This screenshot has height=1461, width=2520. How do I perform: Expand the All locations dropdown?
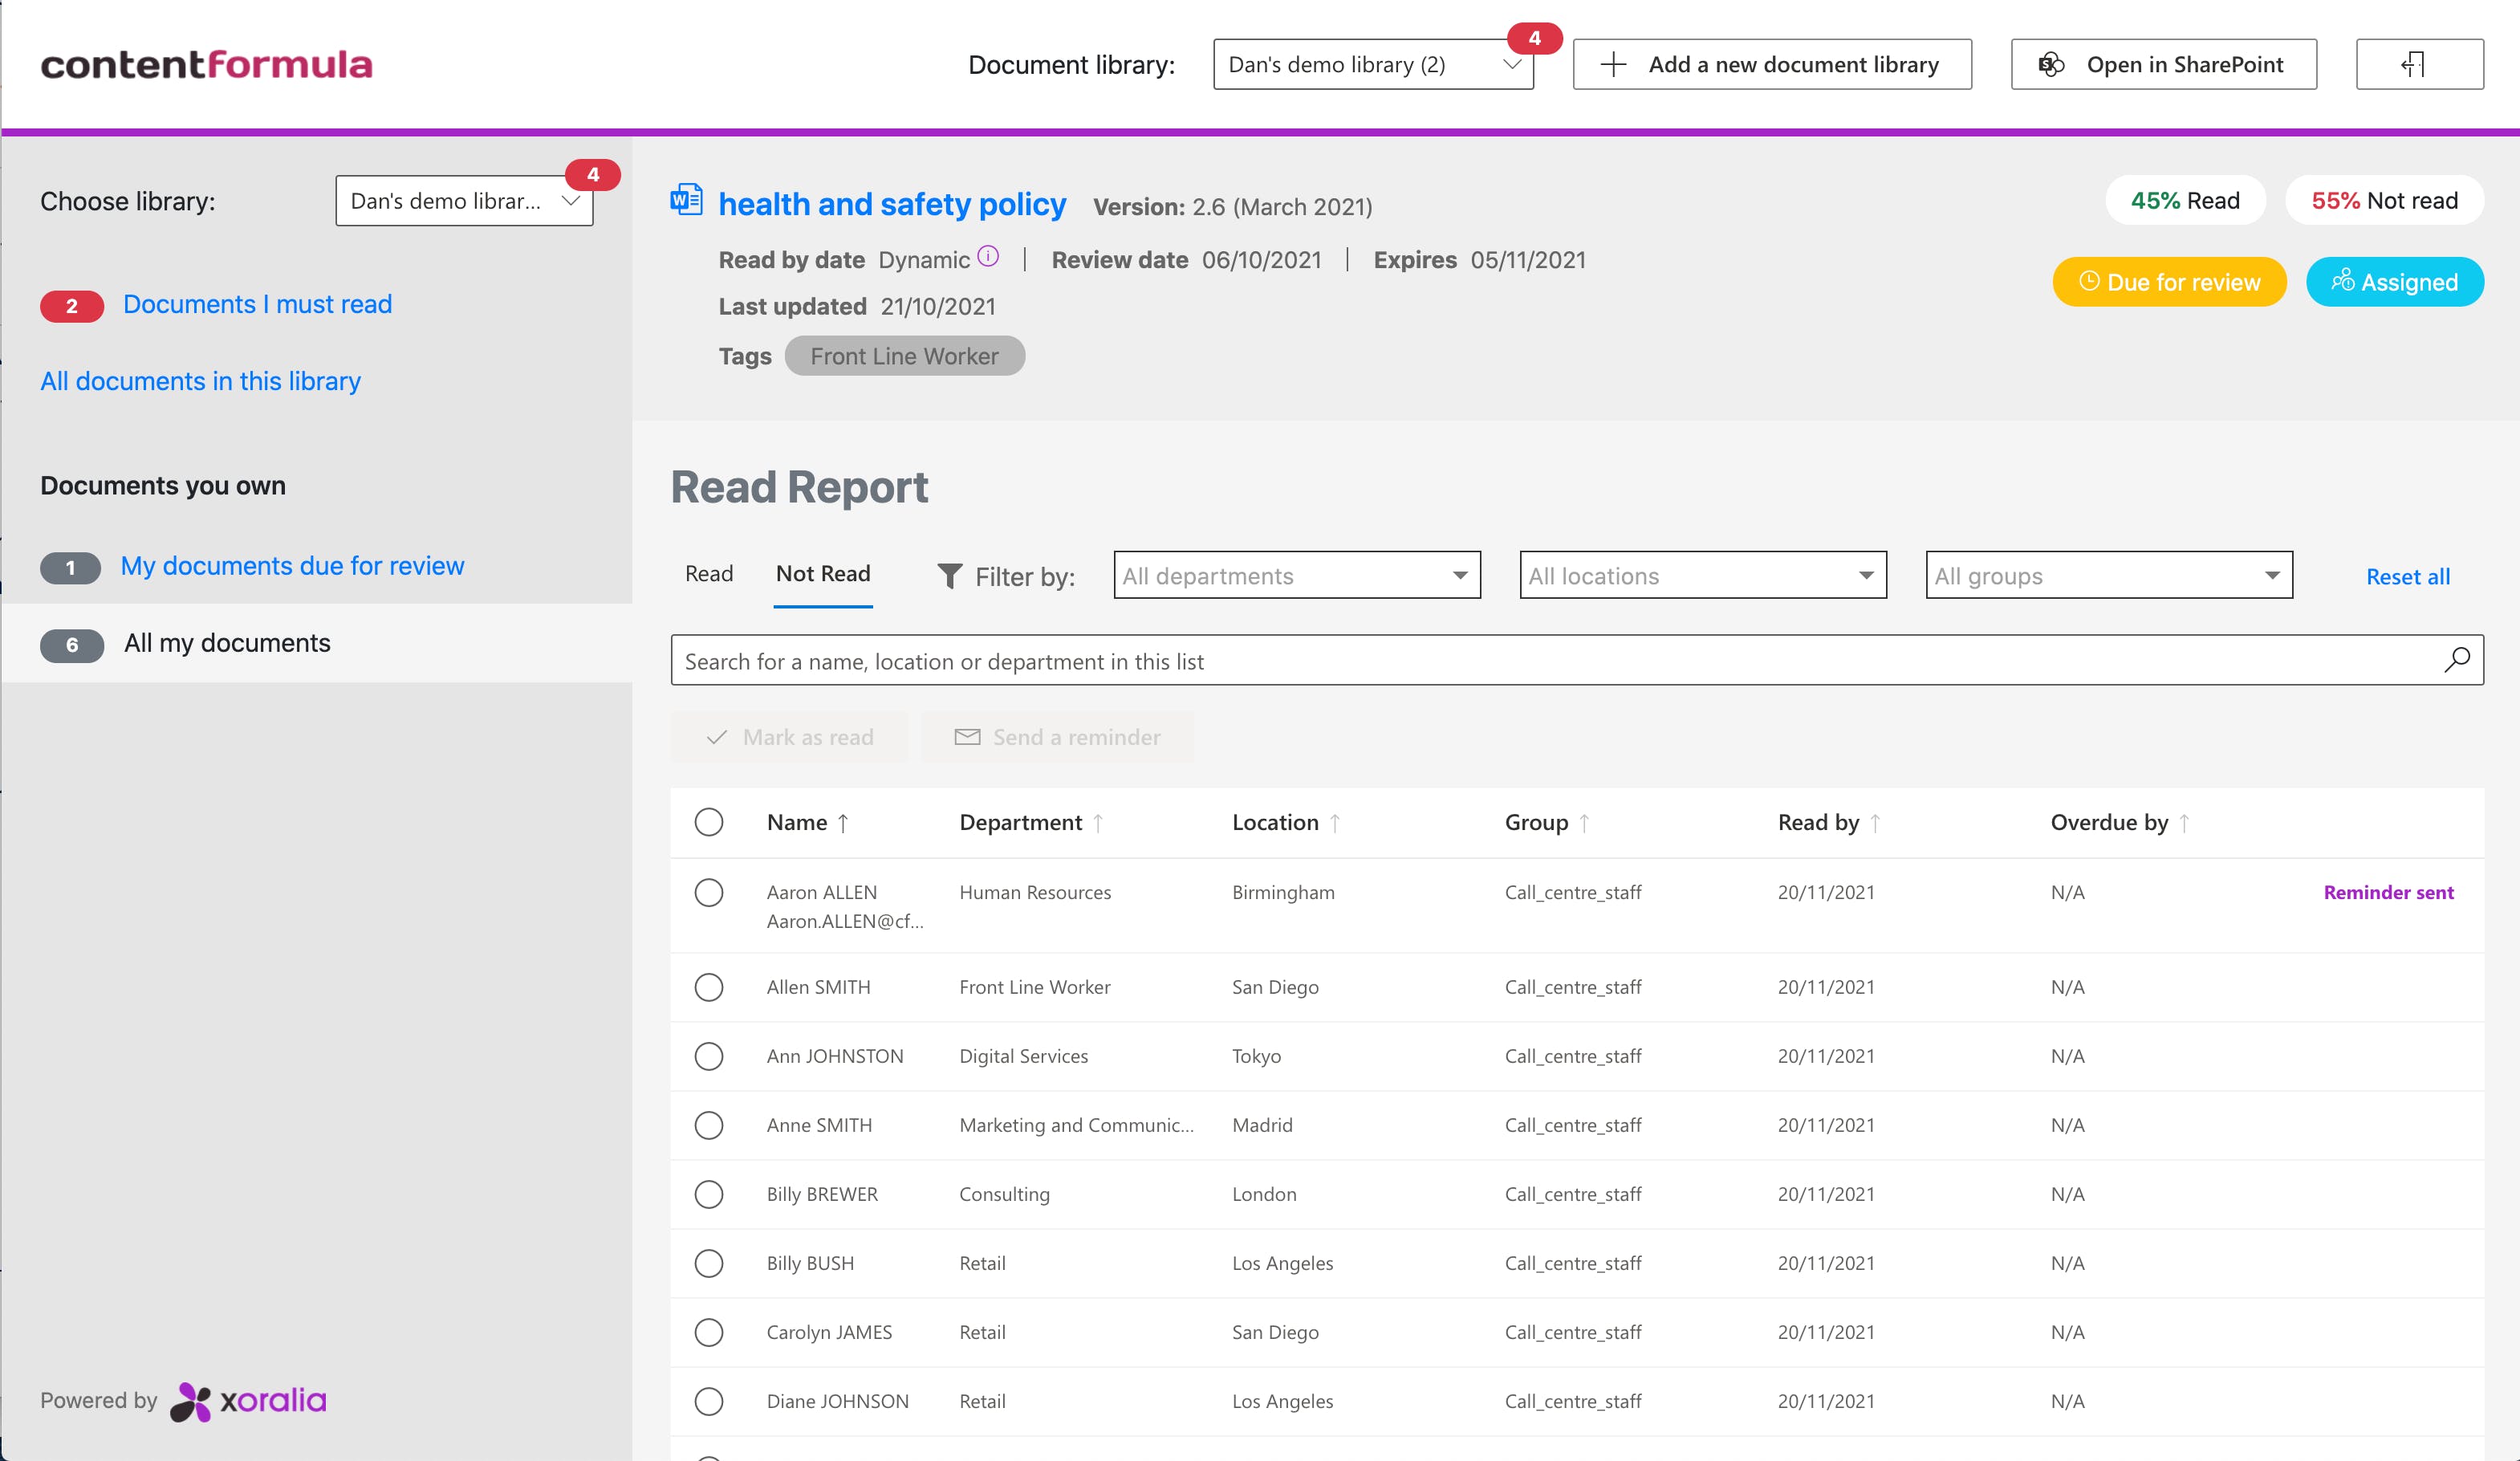tap(1702, 576)
